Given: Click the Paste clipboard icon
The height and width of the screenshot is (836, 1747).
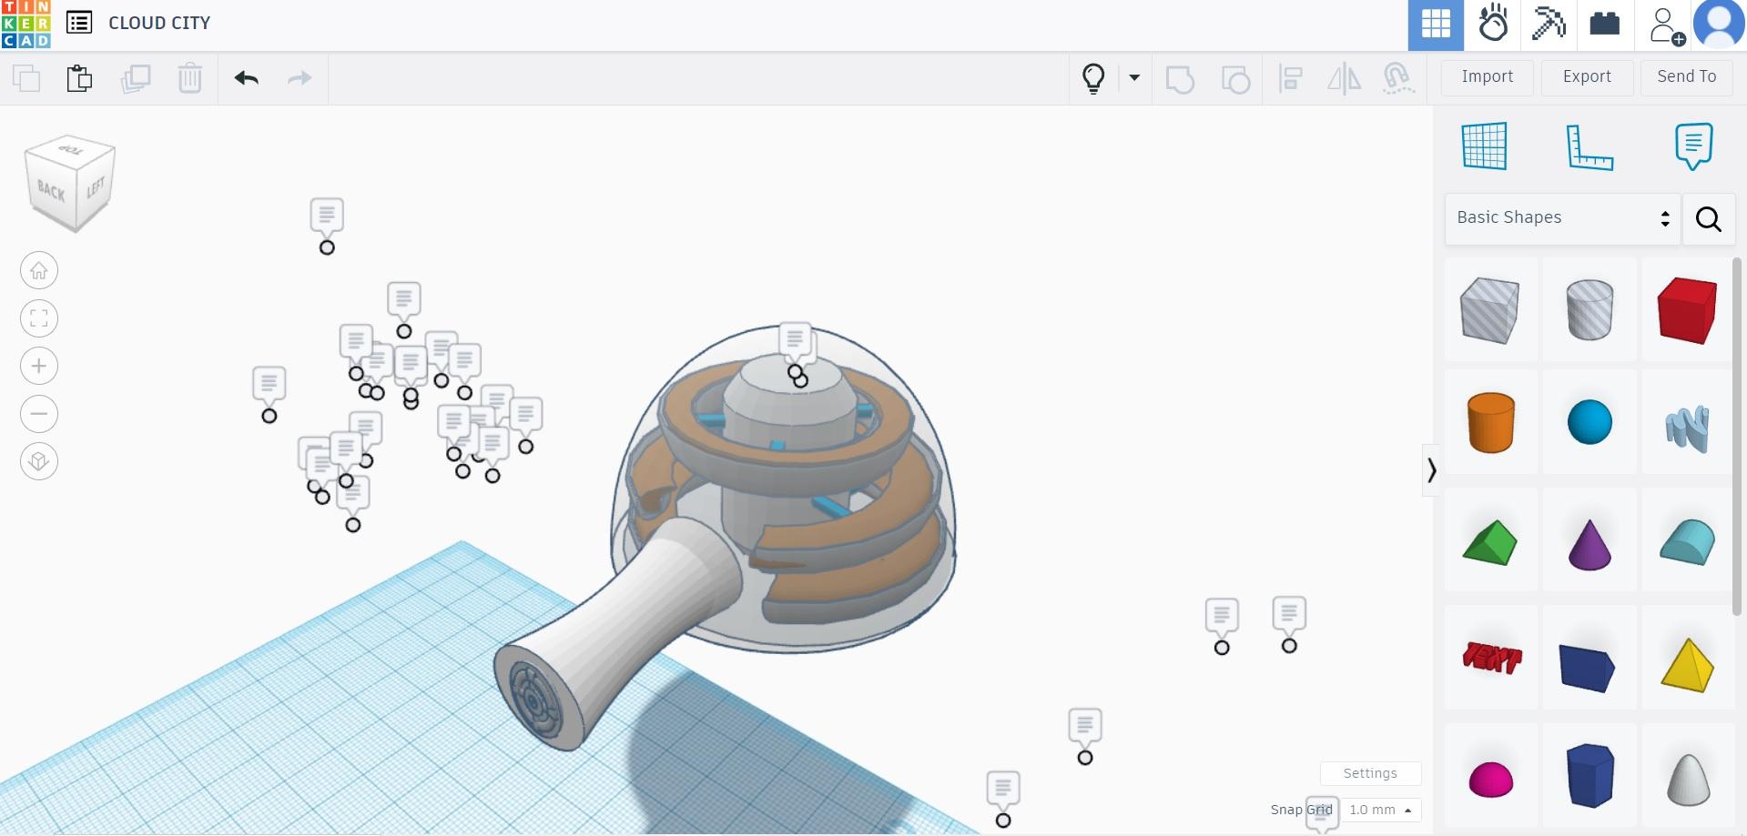Looking at the screenshot, I should tap(79, 78).
